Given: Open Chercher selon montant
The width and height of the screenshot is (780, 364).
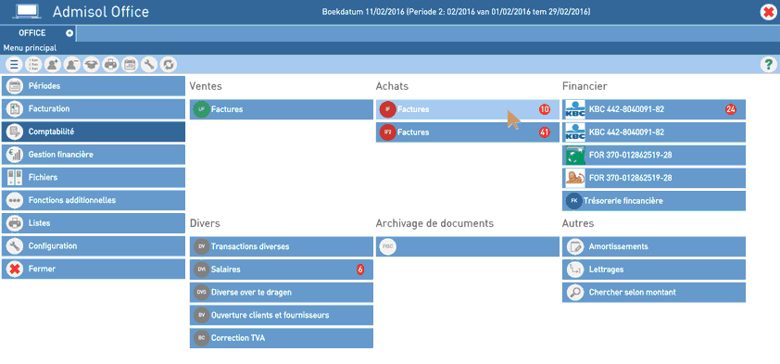Looking at the screenshot, I should (654, 293).
